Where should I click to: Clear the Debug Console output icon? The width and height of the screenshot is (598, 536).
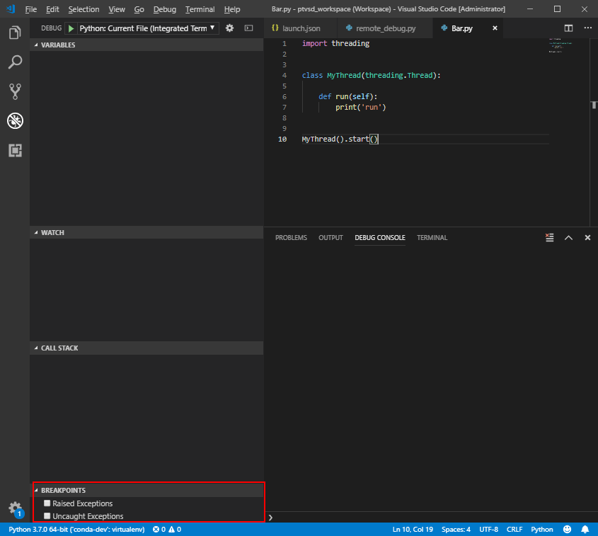tap(550, 237)
